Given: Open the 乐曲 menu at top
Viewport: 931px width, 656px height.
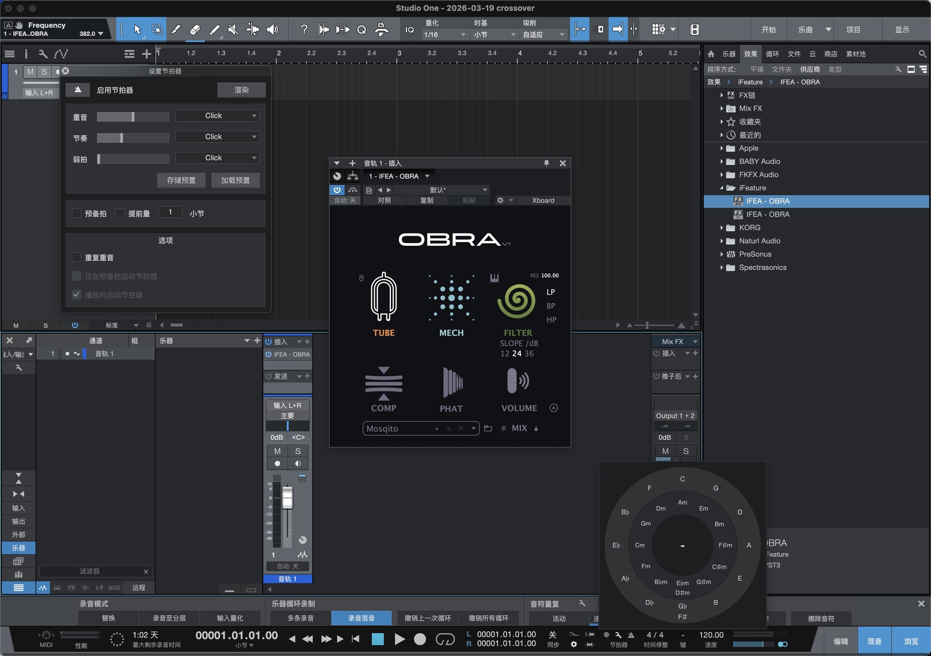Looking at the screenshot, I should tap(805, 30).
